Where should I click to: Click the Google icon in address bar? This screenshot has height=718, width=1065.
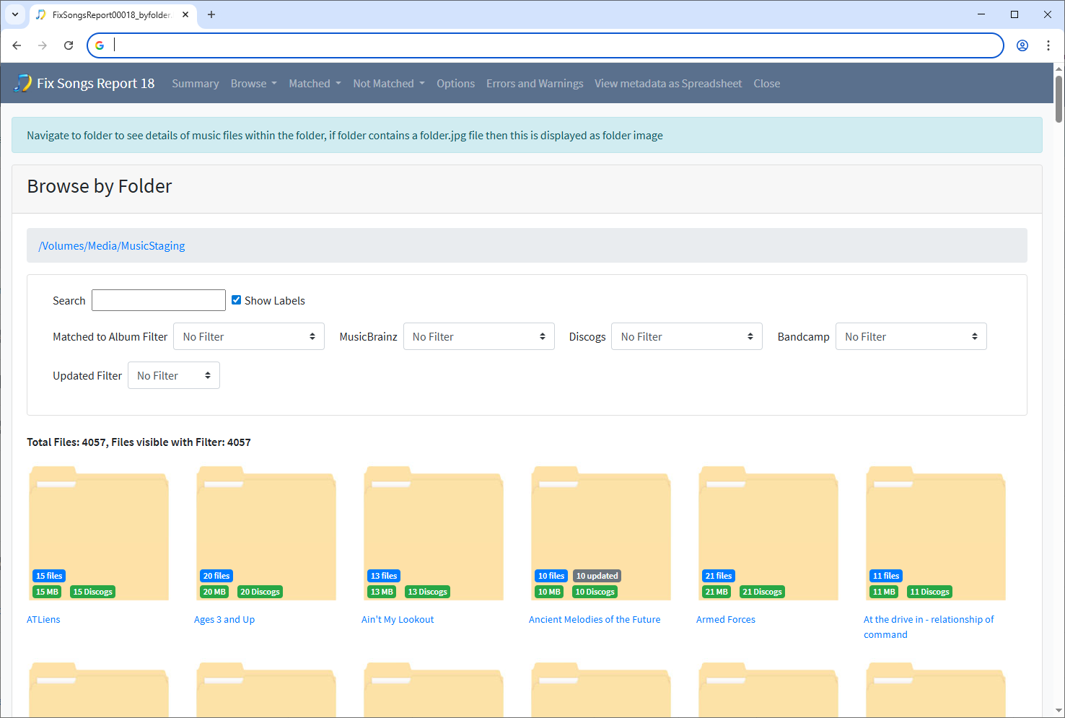coord(100,45)
